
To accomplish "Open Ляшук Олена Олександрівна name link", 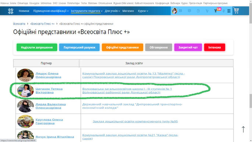I will point(48,75).
